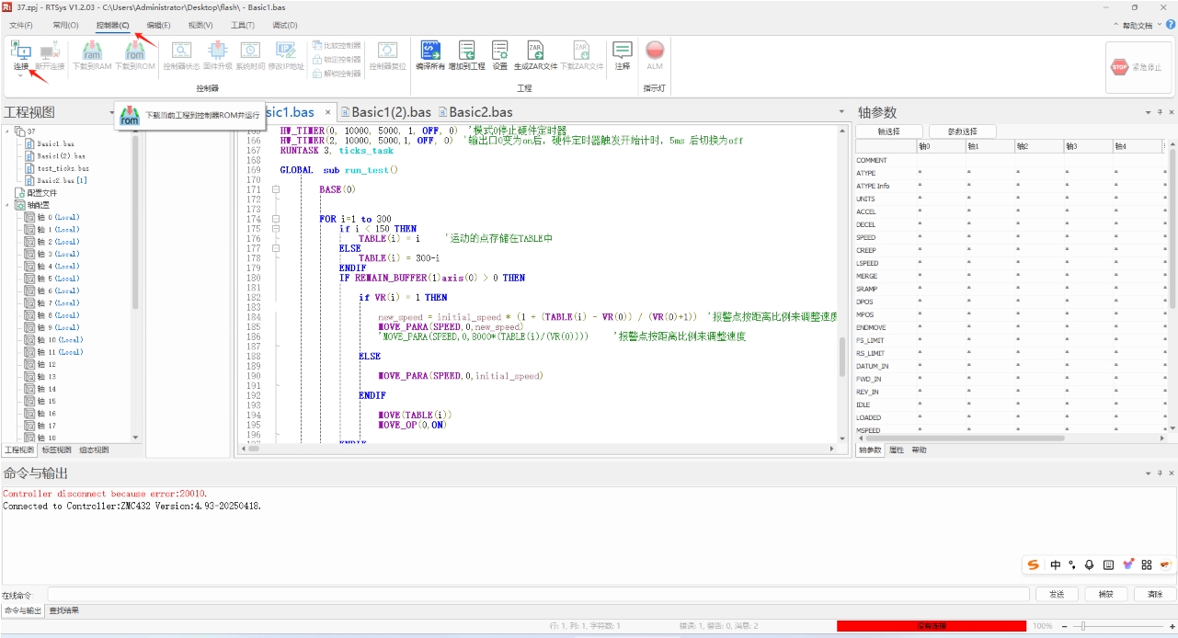1178x638 pixels.
Task: Switch to 属性 tab in axis panel
Action: [x=896, y=450]
